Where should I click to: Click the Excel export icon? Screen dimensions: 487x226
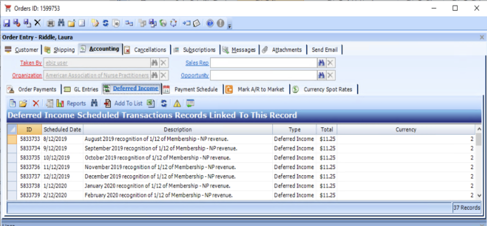point(151,103)
